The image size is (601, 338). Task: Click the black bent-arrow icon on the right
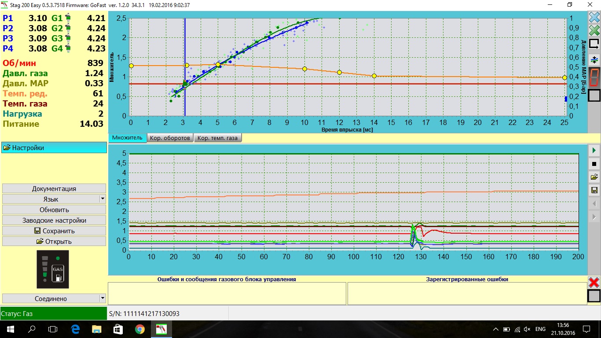(x=594, y=44)
